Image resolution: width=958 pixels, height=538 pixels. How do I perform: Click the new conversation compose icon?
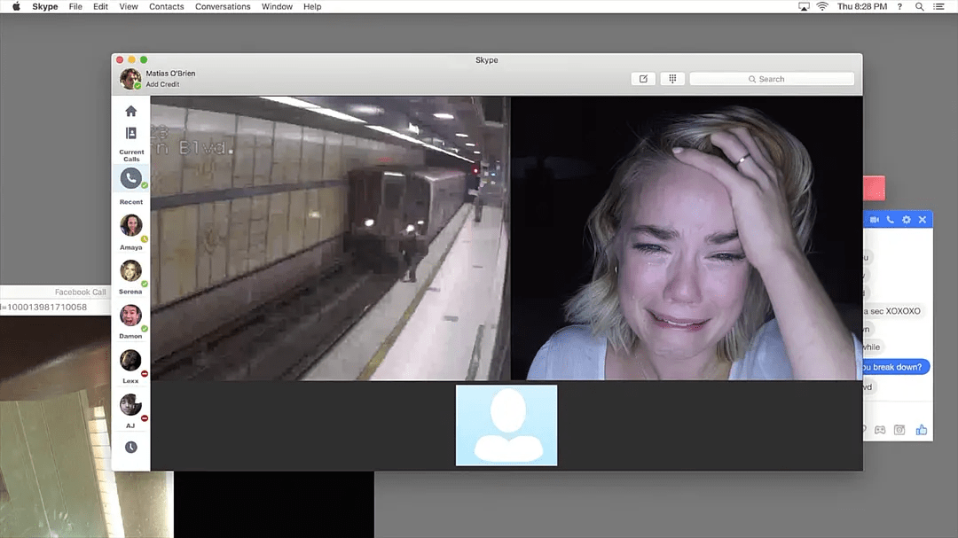click(x=643, y=79)
